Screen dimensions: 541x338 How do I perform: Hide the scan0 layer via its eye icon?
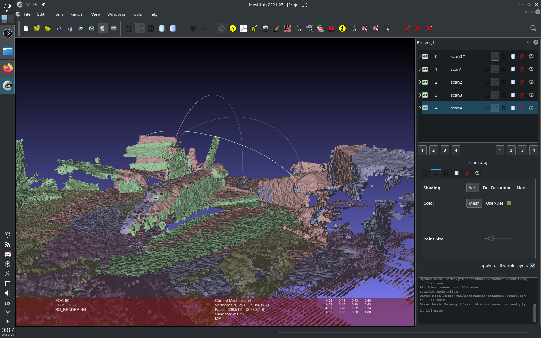(x=425, y=56)
